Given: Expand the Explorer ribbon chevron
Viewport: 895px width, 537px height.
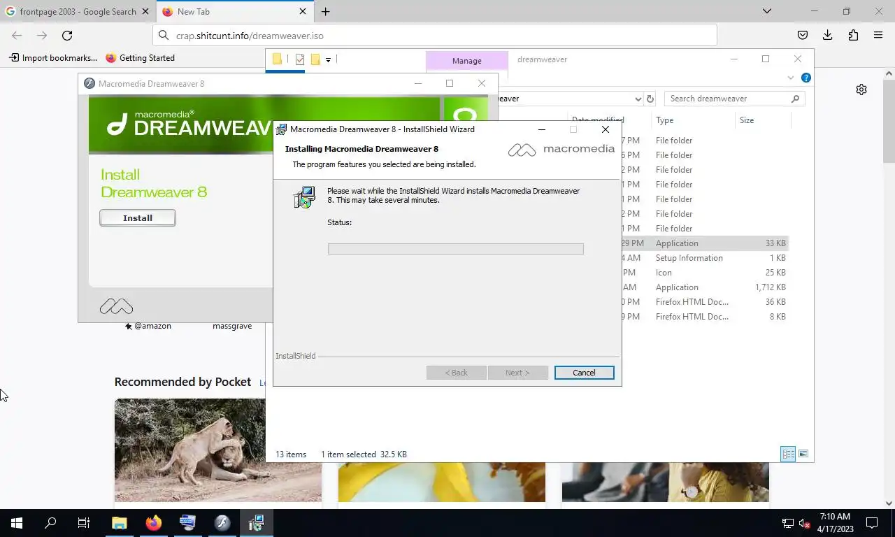Looking at the screenshot, I should tap(791, 78).
